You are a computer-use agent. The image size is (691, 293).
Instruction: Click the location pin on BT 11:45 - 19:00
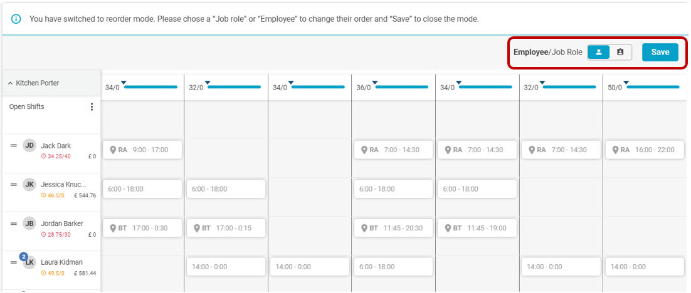coord(448,228)
